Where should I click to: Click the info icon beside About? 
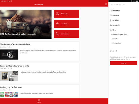(111, 51)
